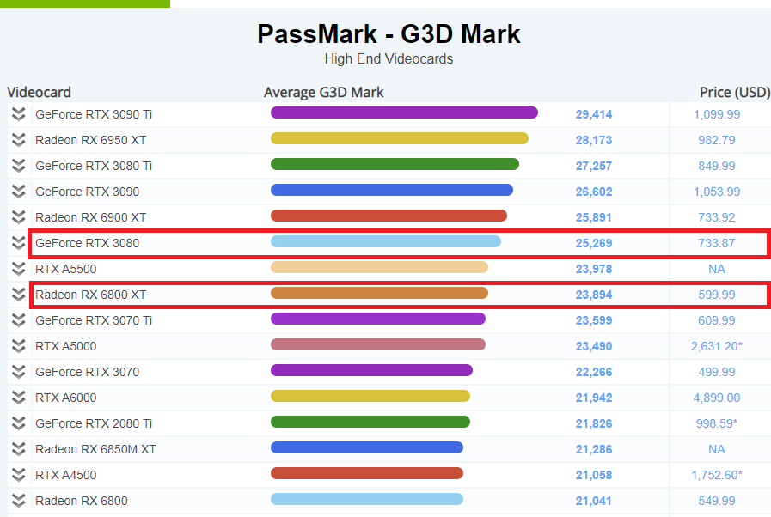771x517 pixels.
Task: Click the 28,173 G3D Mark score
Action: [594, 140]
